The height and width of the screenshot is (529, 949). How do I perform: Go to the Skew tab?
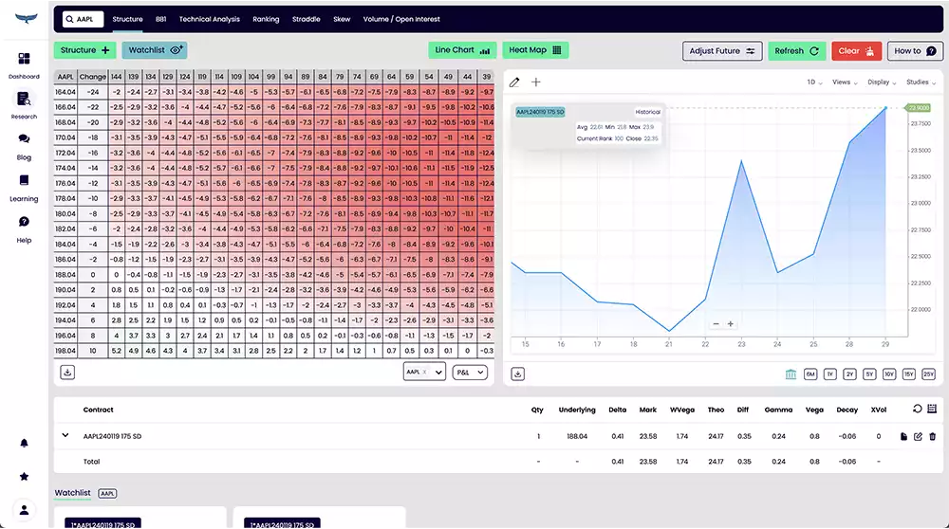(342, 19)
